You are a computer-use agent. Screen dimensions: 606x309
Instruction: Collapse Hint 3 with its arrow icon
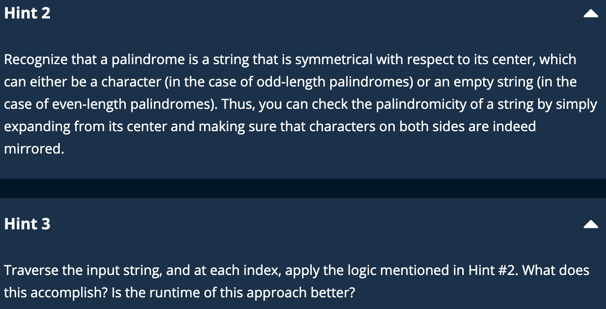590,224
